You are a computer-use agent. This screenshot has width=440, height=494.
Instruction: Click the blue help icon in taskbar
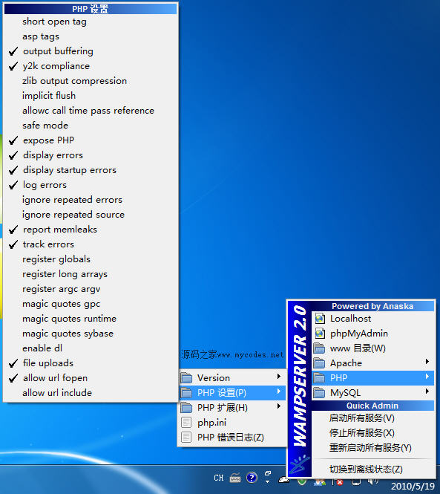[x=252, y=478]
